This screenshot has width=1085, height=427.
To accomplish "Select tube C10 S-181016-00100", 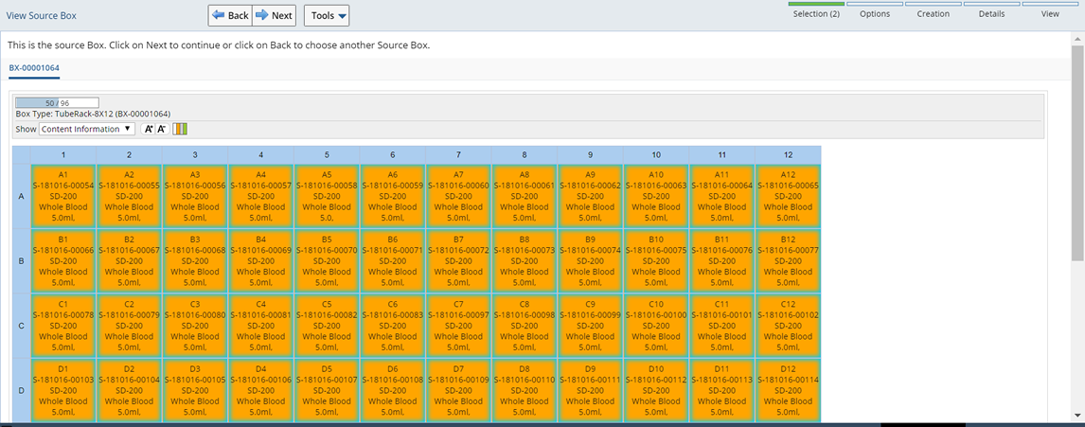I will (656, 326).
